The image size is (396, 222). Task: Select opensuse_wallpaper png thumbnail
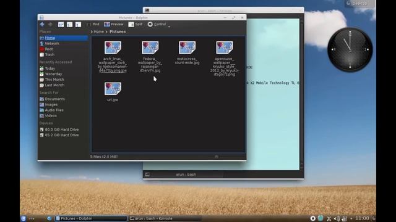(x=224, y=47)
